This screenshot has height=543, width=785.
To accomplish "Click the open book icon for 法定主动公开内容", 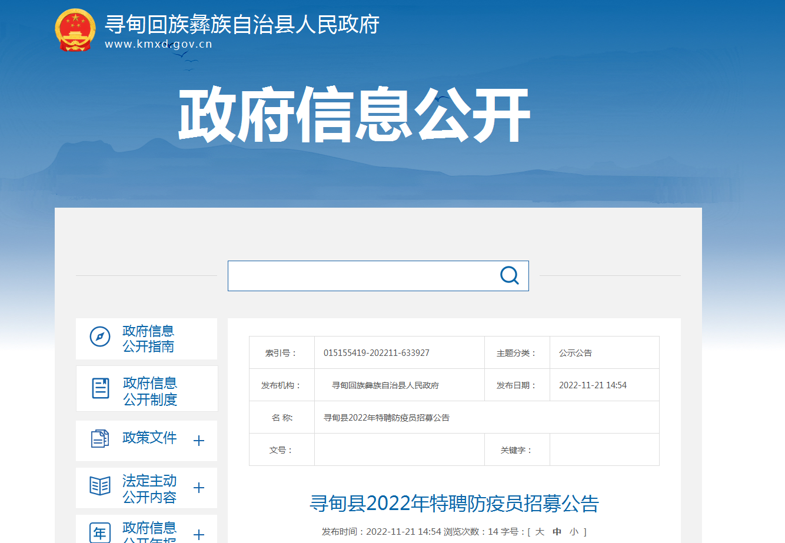I will click(x=100, y=486).
